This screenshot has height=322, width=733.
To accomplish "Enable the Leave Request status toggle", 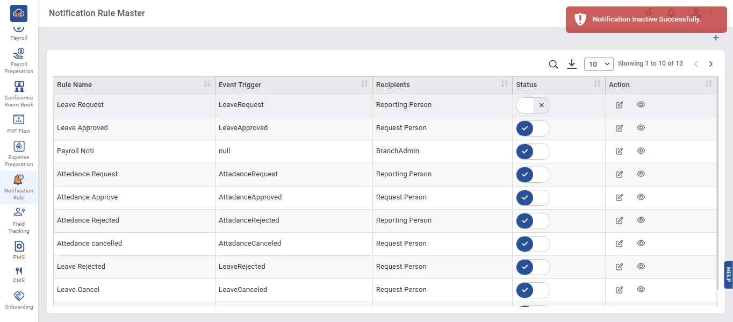I will (x=533, y=105).
